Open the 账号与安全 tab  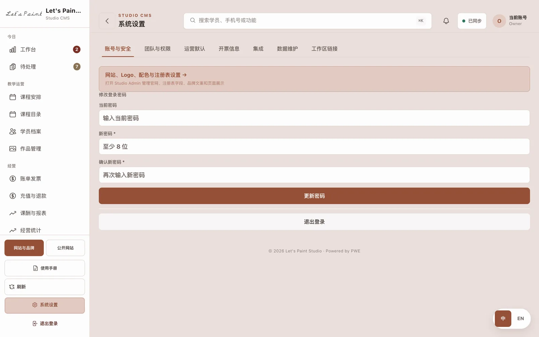click(x=118, y=49)
